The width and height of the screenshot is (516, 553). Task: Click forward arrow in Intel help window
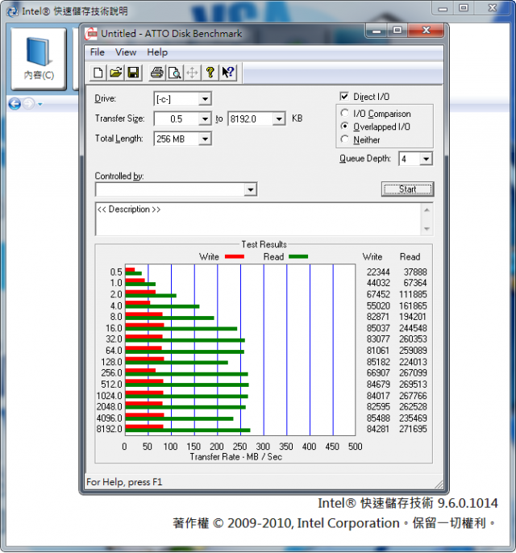pyautogui.click(x=29, y=104)
